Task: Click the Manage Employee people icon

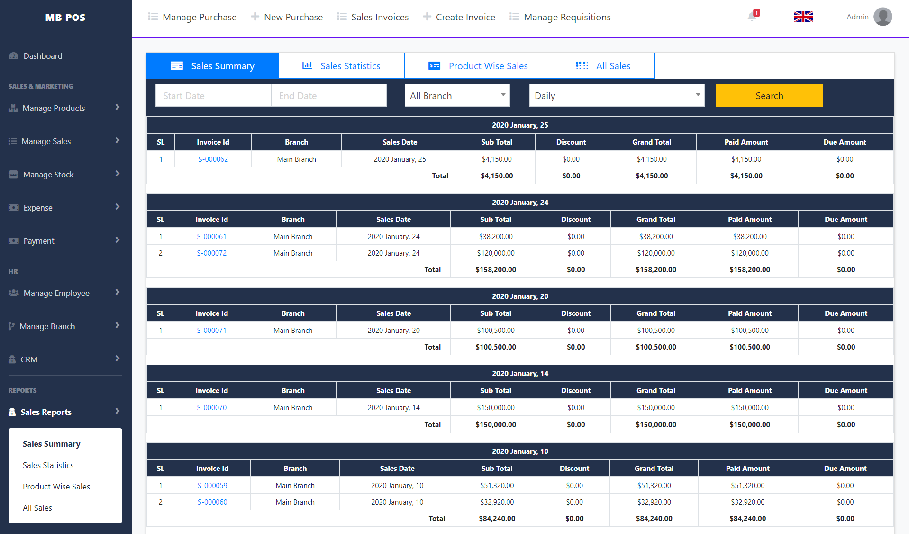Action: click(x=14, y=293)
